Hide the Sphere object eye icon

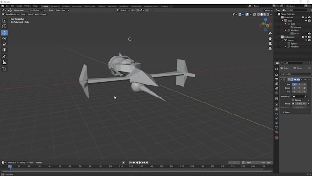tap(306, 40)
